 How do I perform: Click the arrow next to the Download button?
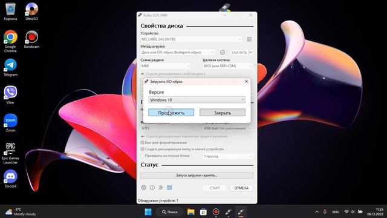click(x=251, y=53)
